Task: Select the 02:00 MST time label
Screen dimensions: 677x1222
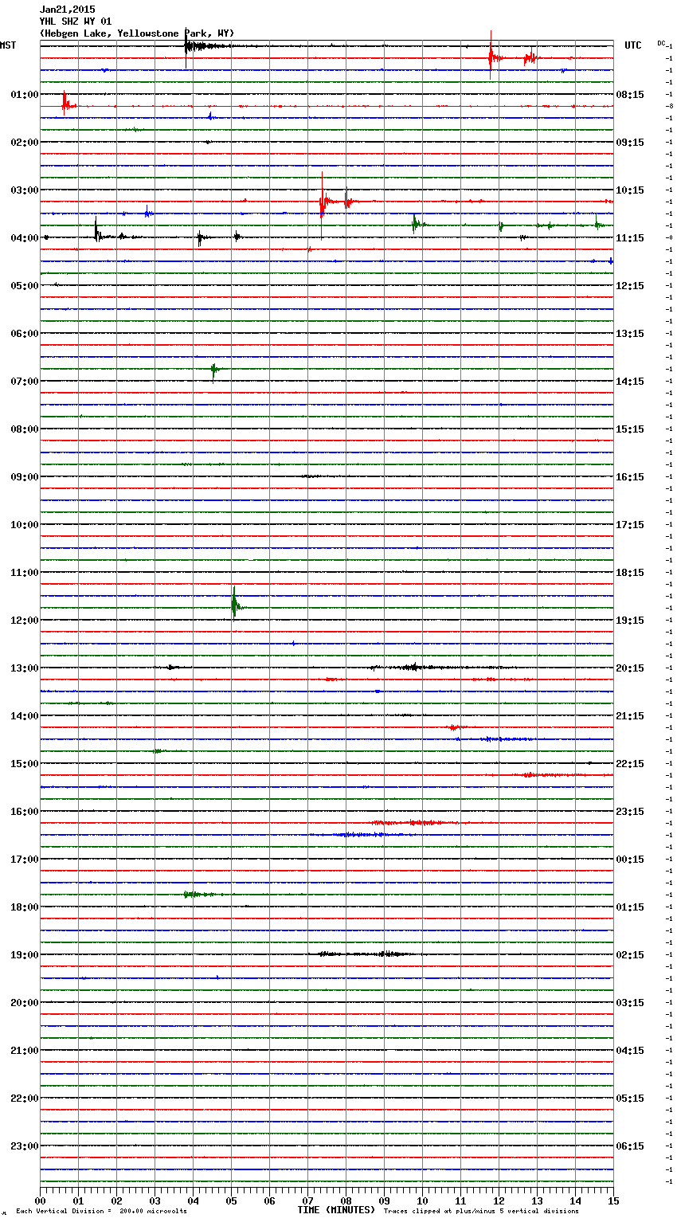Action: 25,143
